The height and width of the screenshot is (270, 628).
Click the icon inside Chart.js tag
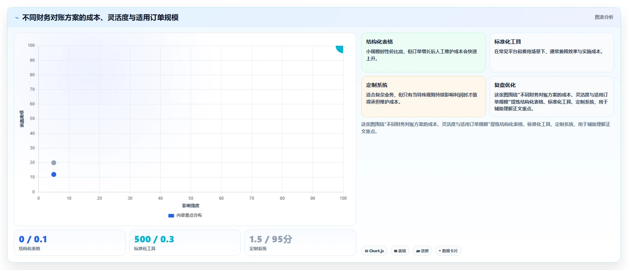[x=367, y=251]
